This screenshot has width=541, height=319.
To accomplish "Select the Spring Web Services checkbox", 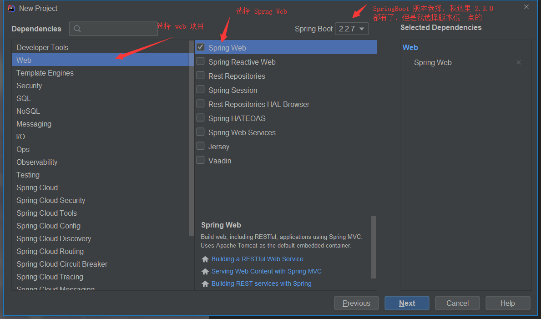I will click(x=201, y=132).
